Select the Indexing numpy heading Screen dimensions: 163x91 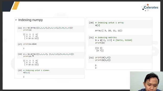pyautogui.click(x=31, y=20)
